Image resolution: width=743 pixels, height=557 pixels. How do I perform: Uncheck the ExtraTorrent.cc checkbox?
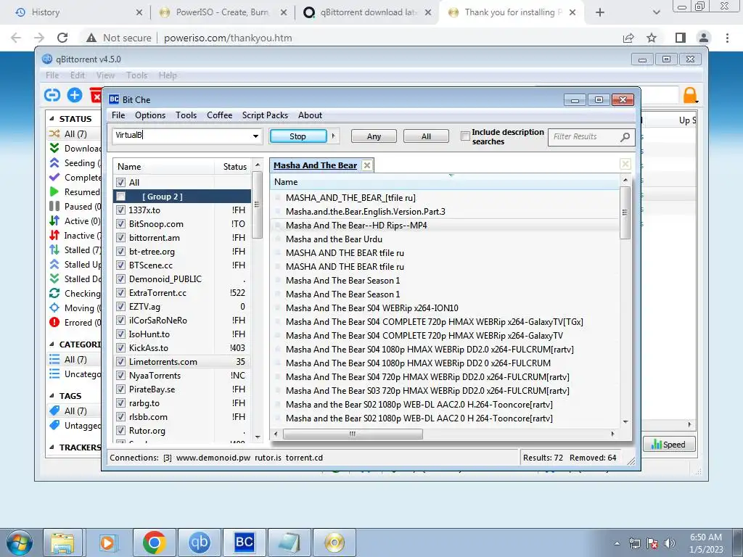pyautogui.click(x=121, y=293)
